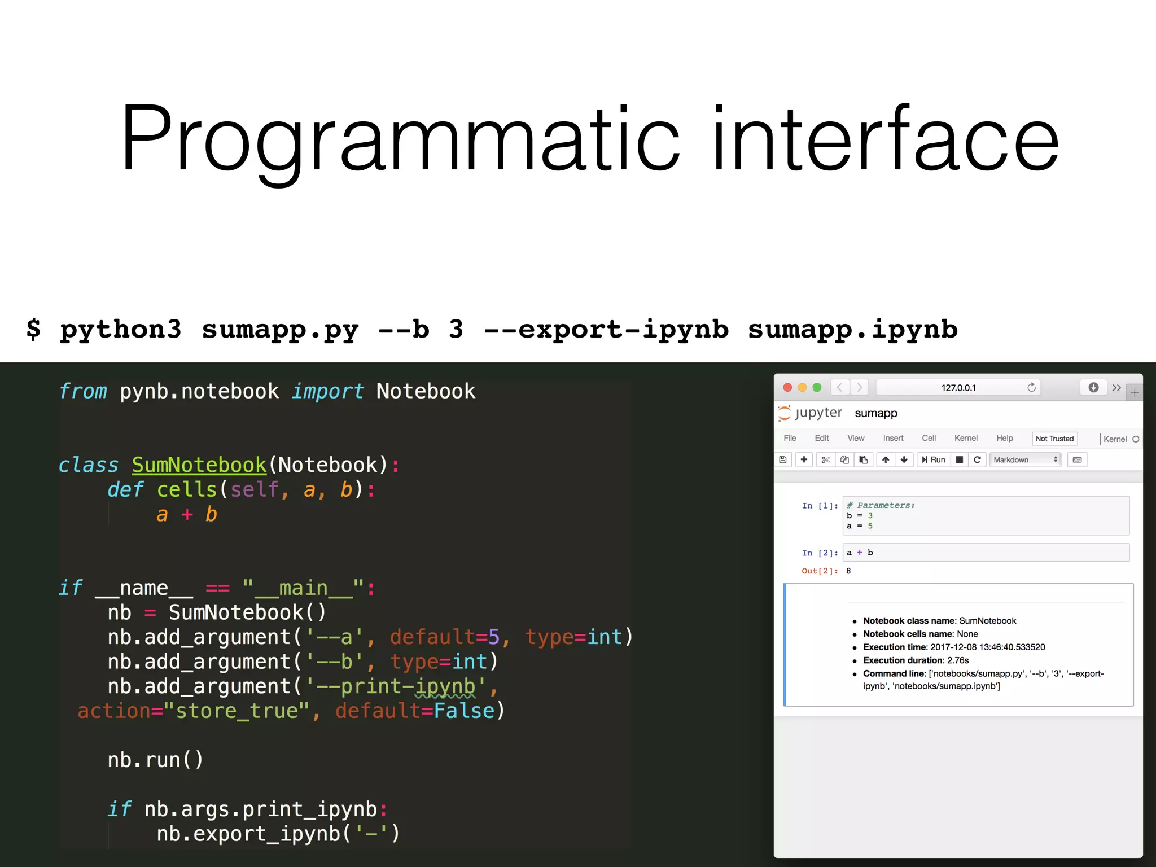Image resolution: width=1156 pixels, height=867 pixels.
Task: Open the Help menu in Jupyter
Action: (x=1004, y=438)
